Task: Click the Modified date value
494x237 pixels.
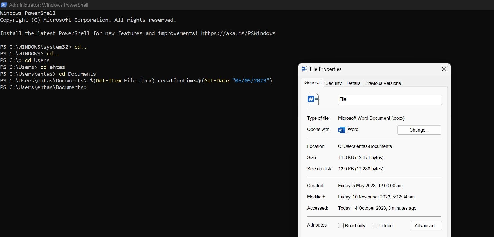Action: [x=376, y=197]
